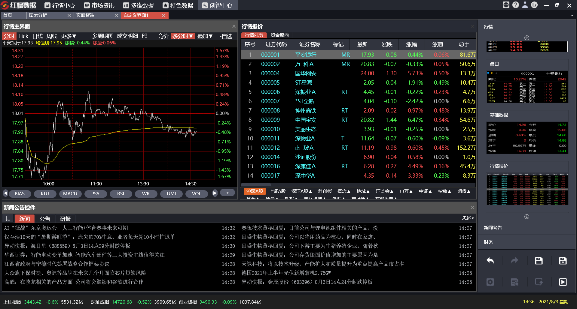Toggle the RSI indicator
Image resolution: width=577 pixels, height=309 pixels.
pos(121,193)
